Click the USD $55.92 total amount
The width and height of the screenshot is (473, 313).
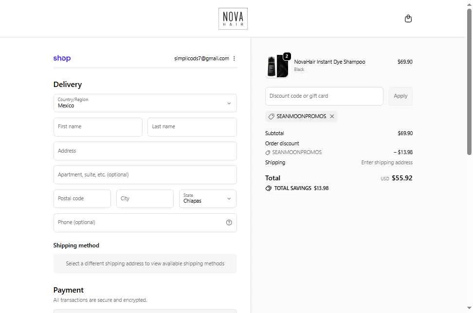click(x=397, y=178)
